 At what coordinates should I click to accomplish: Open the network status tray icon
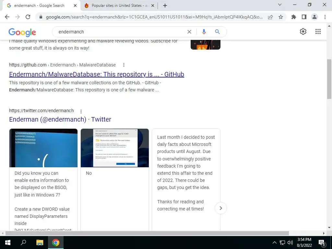point(282,243)
